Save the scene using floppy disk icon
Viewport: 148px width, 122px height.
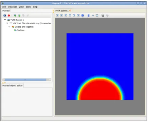click(x=103, y=16)
